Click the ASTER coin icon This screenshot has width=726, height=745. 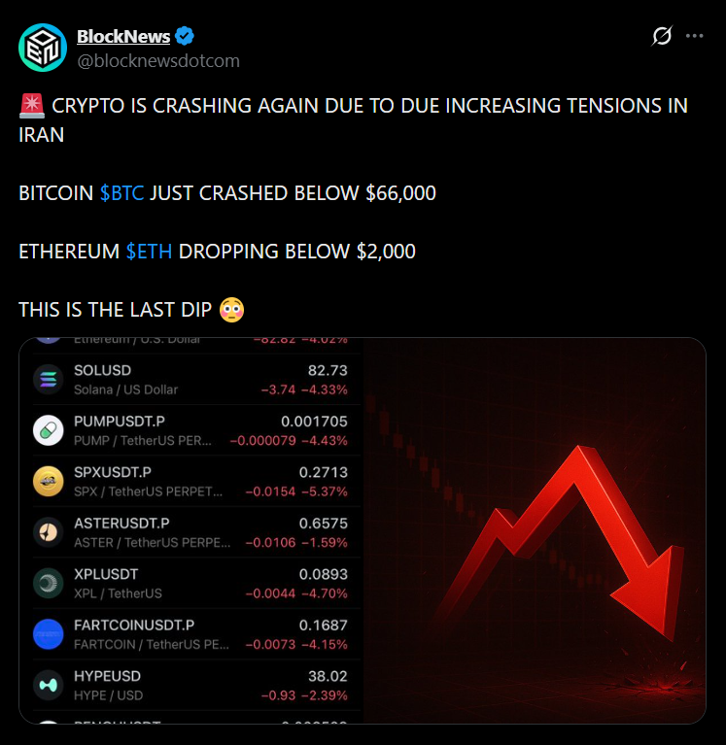(49, 532)
